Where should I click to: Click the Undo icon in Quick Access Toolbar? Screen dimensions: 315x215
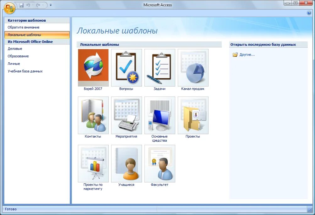tap(28, 5)
